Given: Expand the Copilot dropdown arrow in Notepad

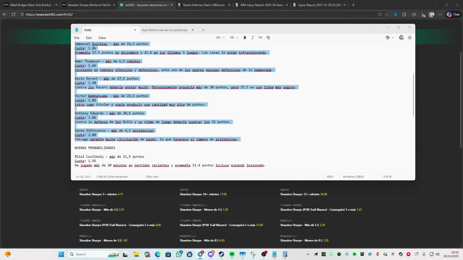Looking at the screenshot, I should [393, 38].
